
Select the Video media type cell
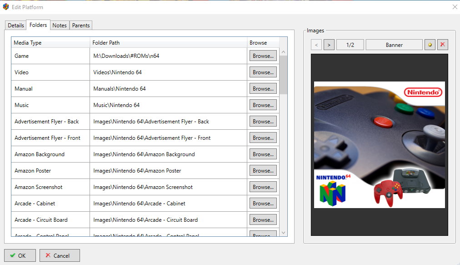(50, 72)
